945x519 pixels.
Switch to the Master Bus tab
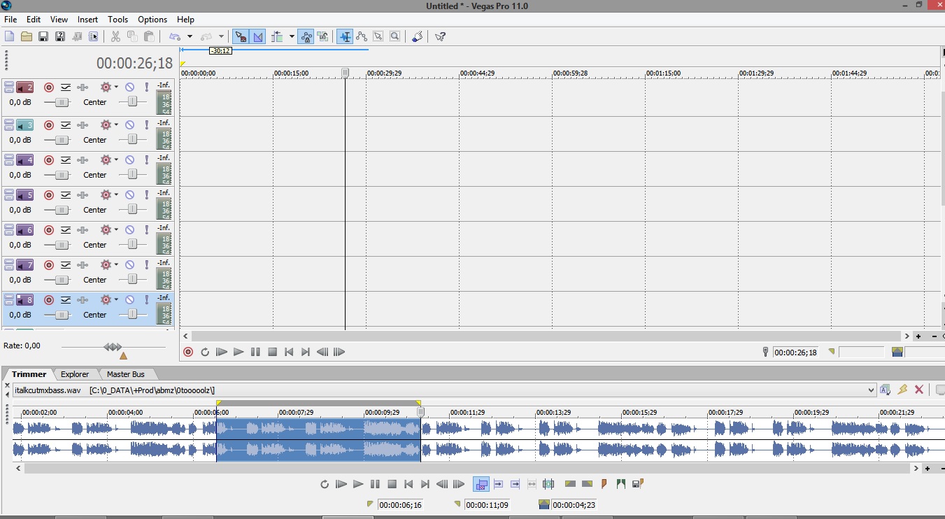(x=126, y=374)
